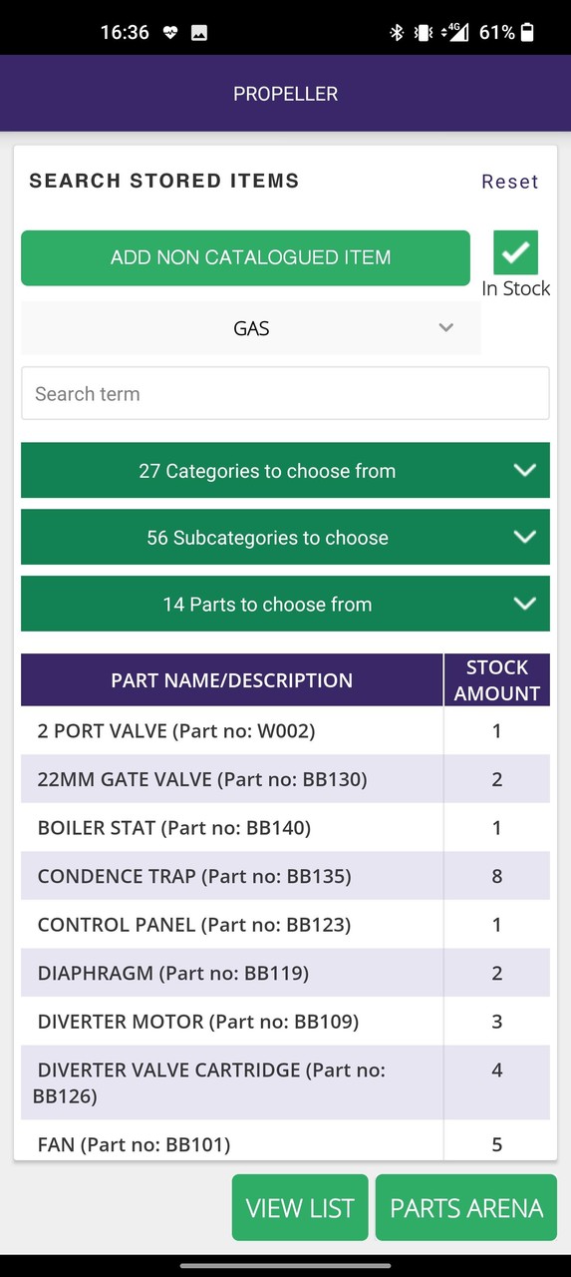
Task: Click the Reset link
Action: pos(510,182)
